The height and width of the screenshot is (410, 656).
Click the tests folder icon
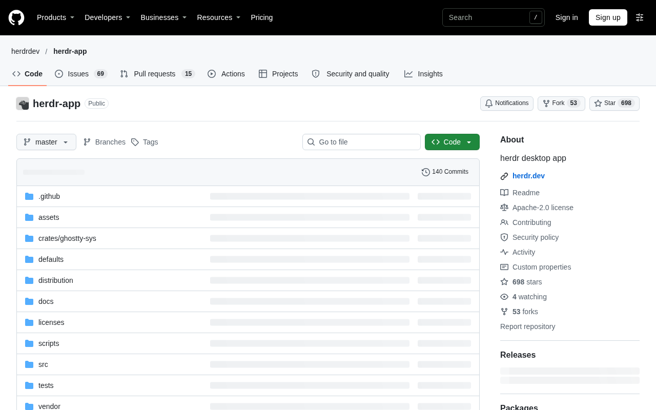pos(29,385)
